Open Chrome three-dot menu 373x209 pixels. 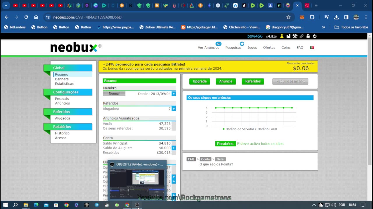click(366, 17)
